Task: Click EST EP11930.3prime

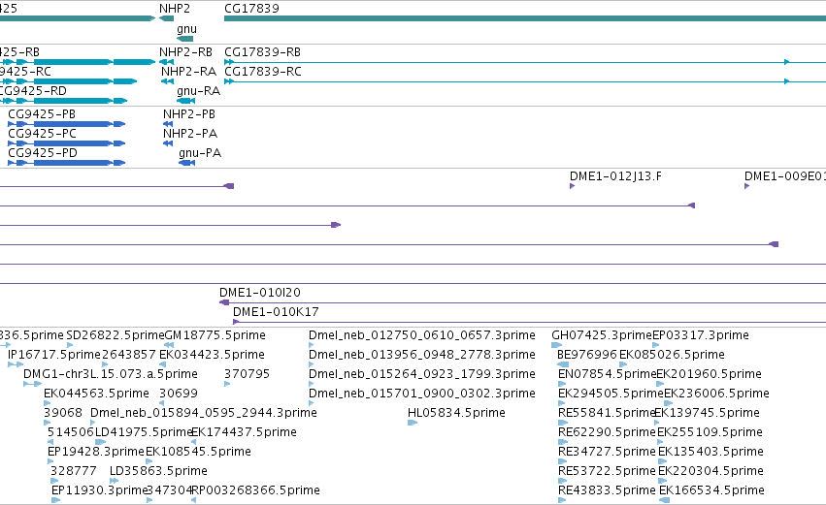Action: pyautogui.click(x=100, y=490)
